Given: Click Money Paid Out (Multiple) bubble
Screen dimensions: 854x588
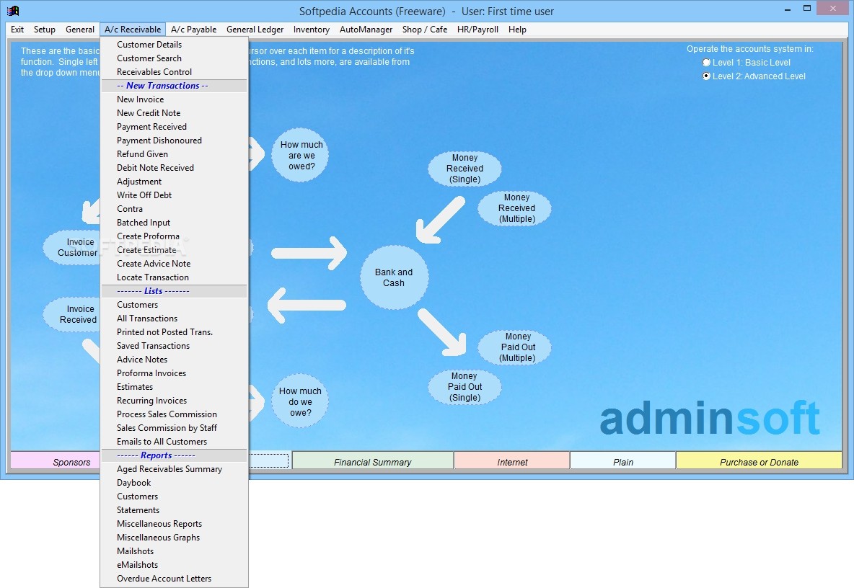Looking at the screenshot, I should click(515, 347).
